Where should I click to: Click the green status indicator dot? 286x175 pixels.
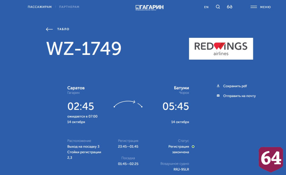coord(193,146)
